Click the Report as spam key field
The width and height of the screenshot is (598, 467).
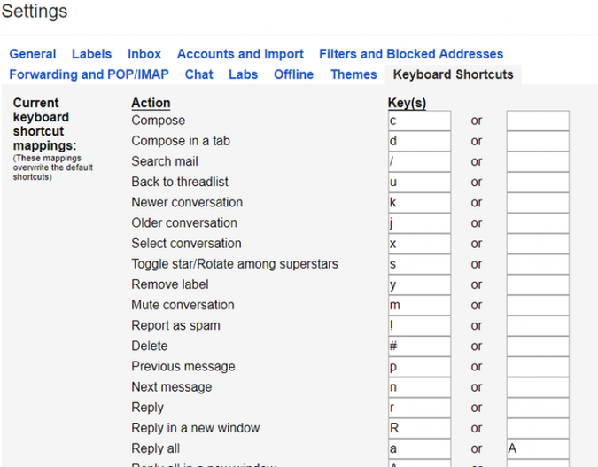coord(419,326)
